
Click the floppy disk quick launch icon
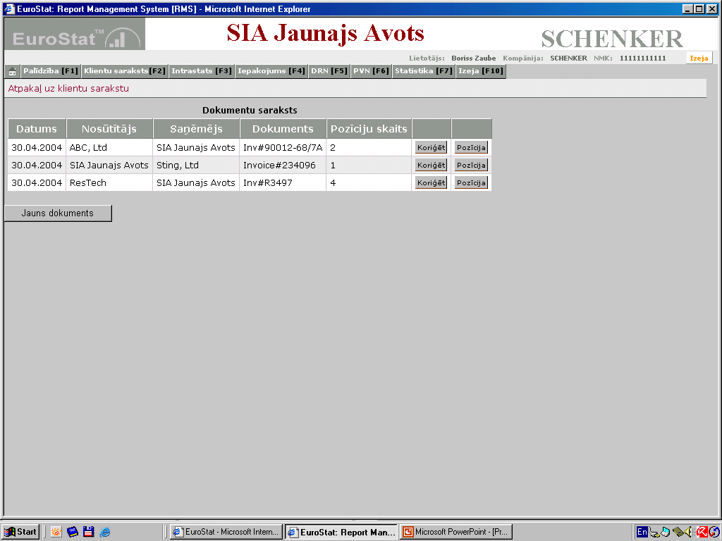coord(88,532)
